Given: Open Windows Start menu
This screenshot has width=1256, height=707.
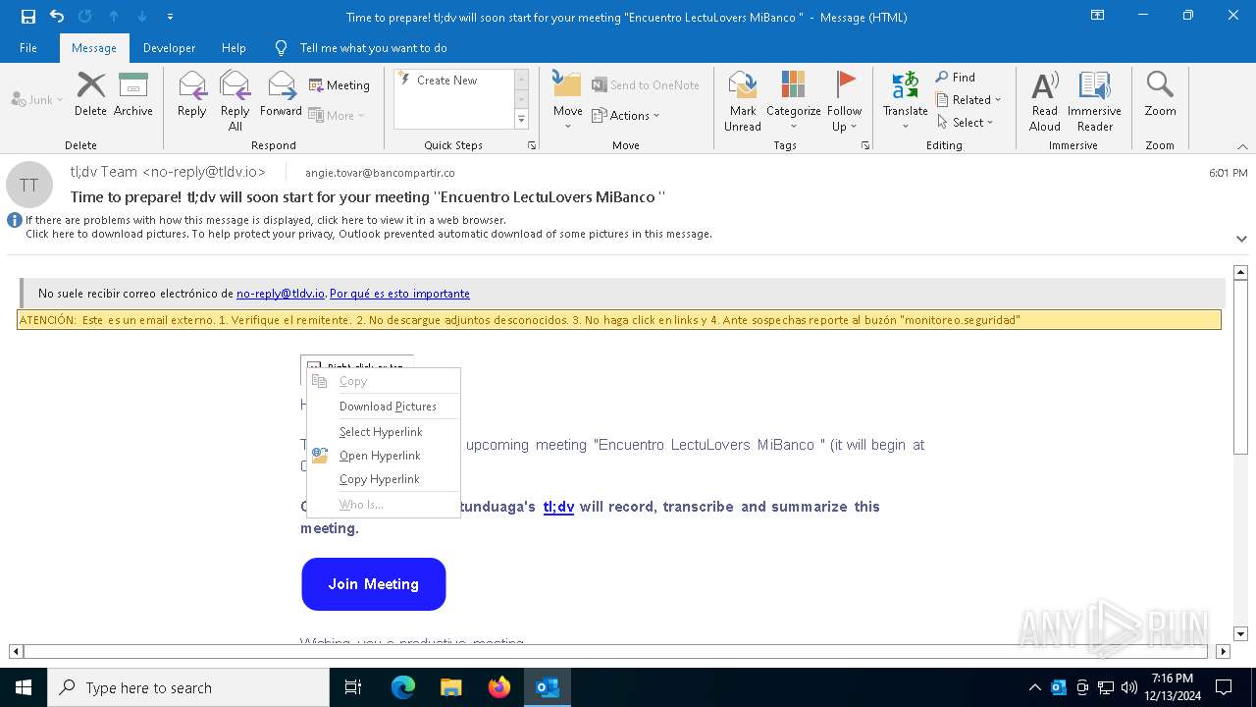Looking at the screenshot, I should [x=24, y=687].
